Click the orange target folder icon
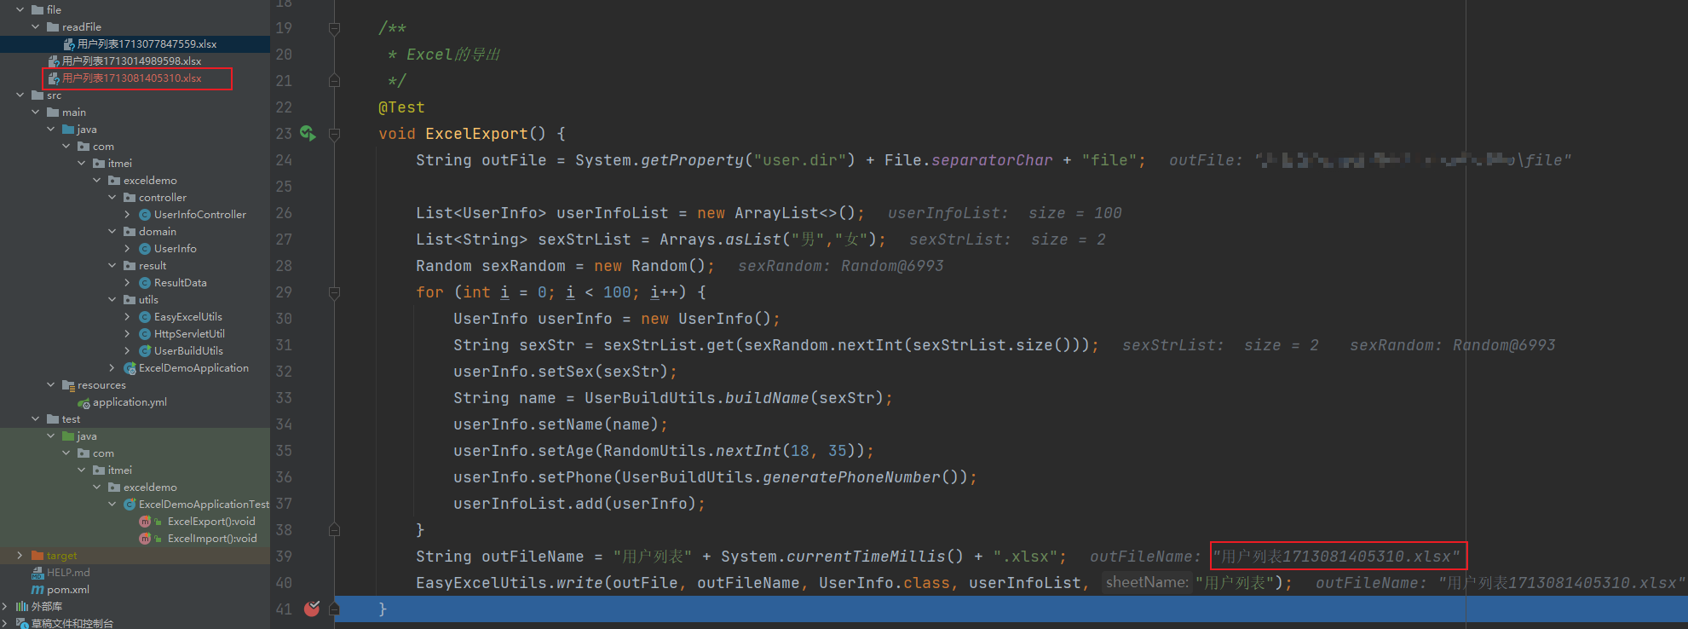Viewport: 1688px width, 629px height. 37,556
